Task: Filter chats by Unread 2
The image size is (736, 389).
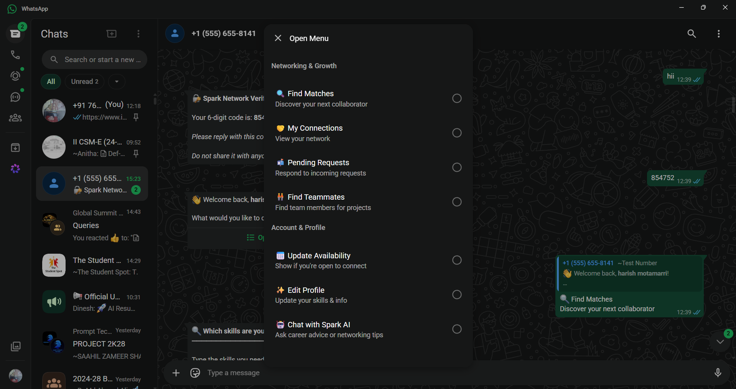Action: click(85, 82)
